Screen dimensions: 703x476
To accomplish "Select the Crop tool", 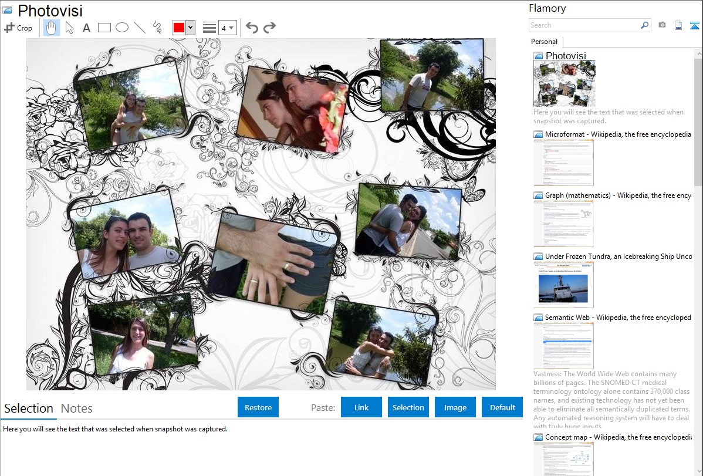I will click(18, 28).
